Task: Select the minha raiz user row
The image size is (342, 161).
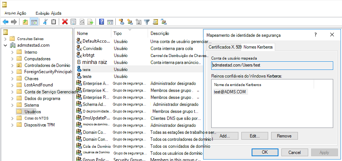Action: click(140, 62)
